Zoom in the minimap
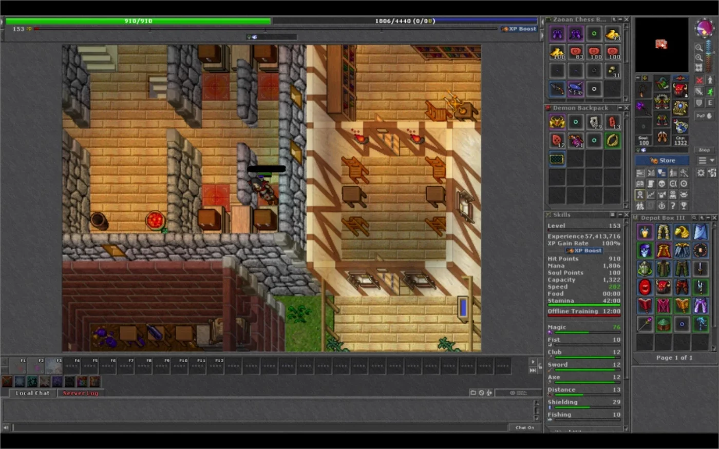The width and height of the screenshot is (719, 449). [699, 57]
